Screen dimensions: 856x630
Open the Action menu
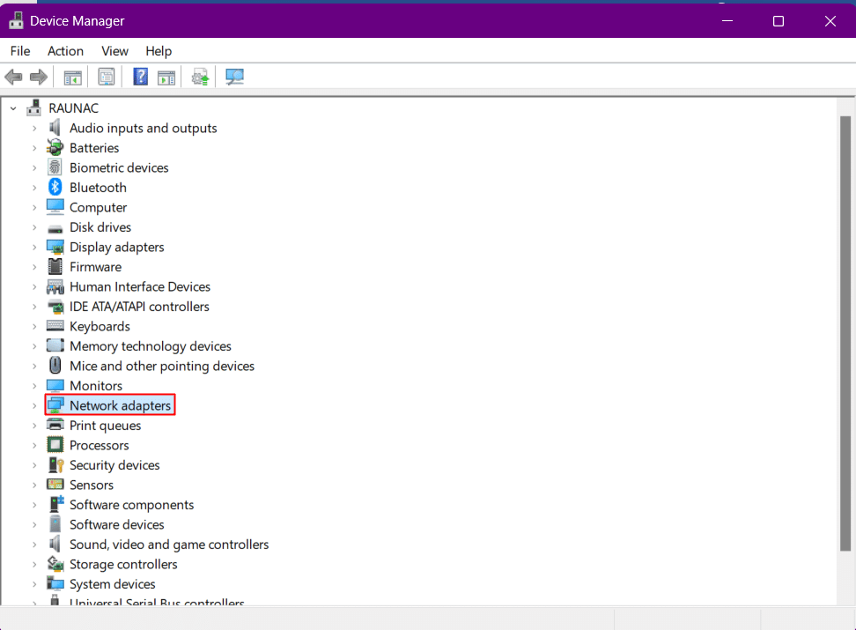(x=65, y=51)
